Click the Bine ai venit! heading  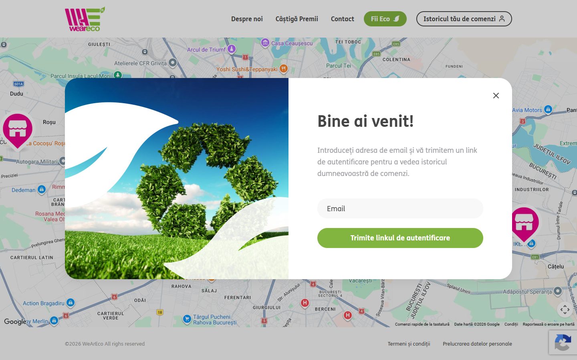[x=365, y=121]
